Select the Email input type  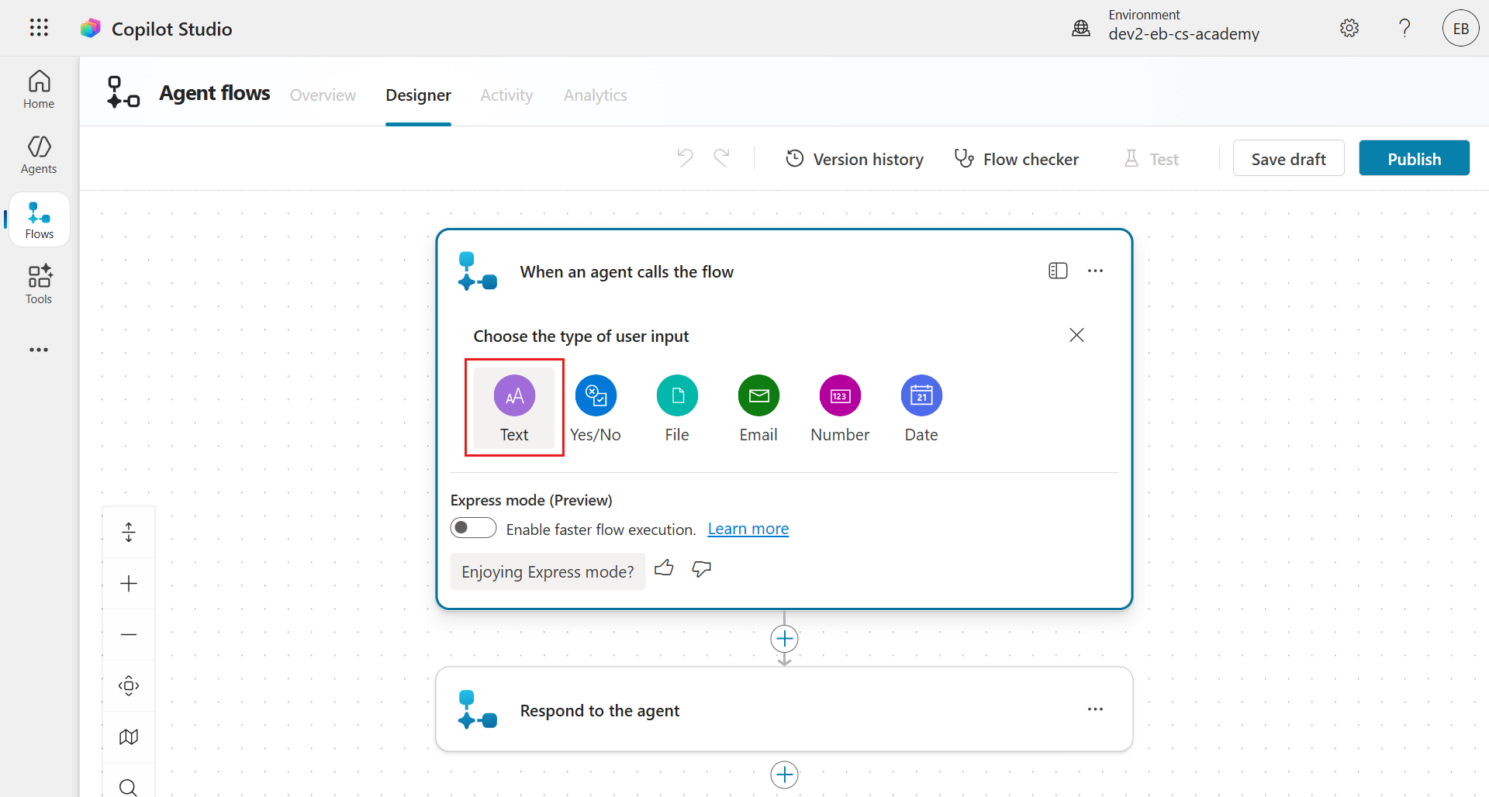pos(758,396)
